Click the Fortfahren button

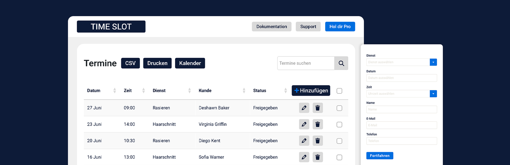pos(380,155)
